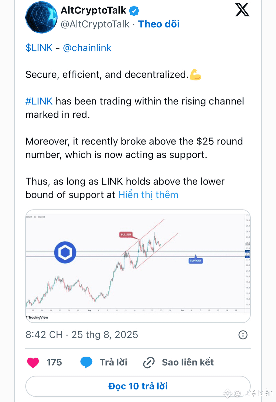Image resolution: width=276 pixels, height=402 pixels.
Task: Click the Đọc 10 trả lời button
Action: [138, 386]
